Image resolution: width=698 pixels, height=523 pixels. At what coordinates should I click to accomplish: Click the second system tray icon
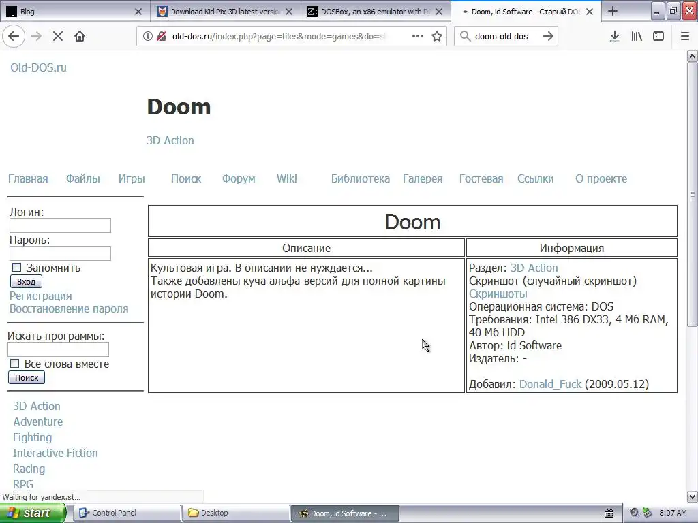point(647,513)
